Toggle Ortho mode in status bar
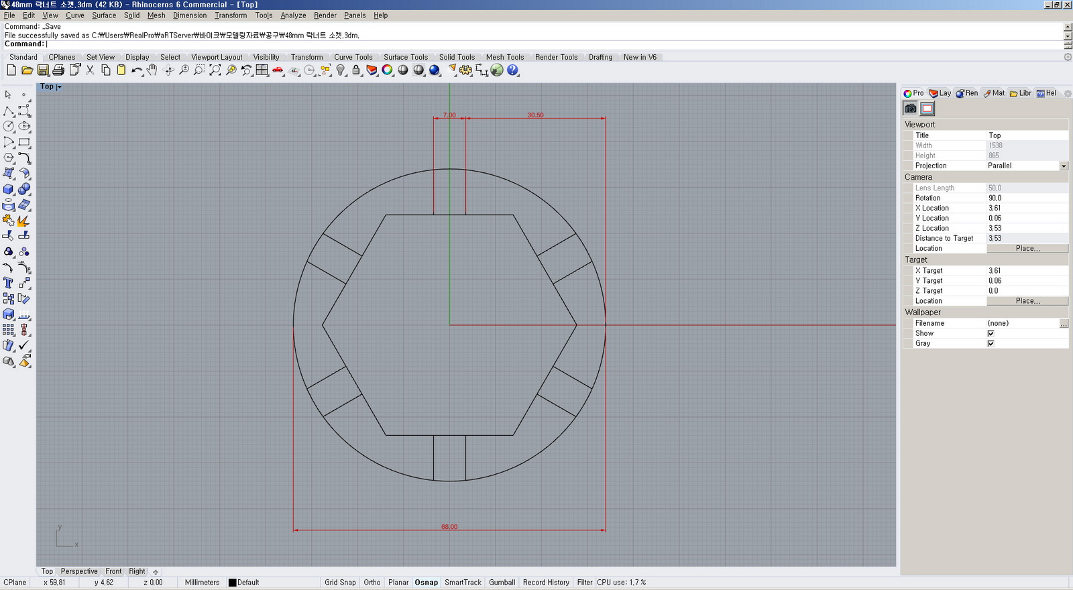1073x590 pixels. click(x=372, y=583)
